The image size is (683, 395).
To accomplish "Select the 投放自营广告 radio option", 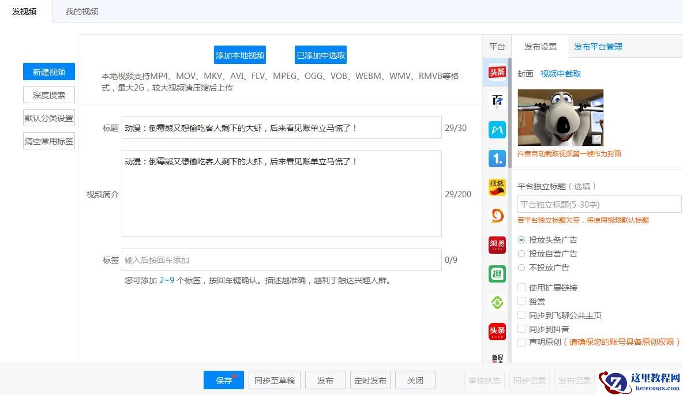I will click(521, 254).
